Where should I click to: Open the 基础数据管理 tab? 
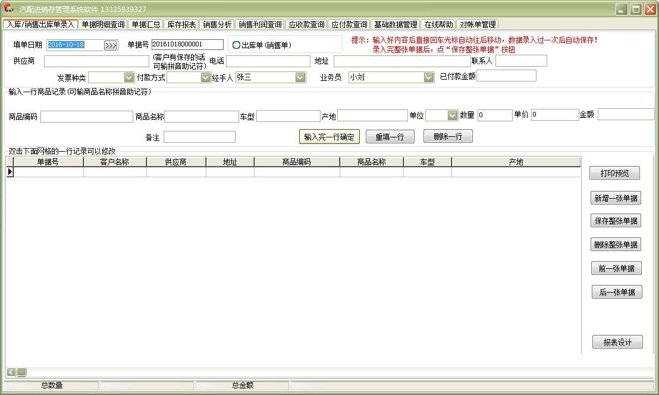(x=396, y=24)
